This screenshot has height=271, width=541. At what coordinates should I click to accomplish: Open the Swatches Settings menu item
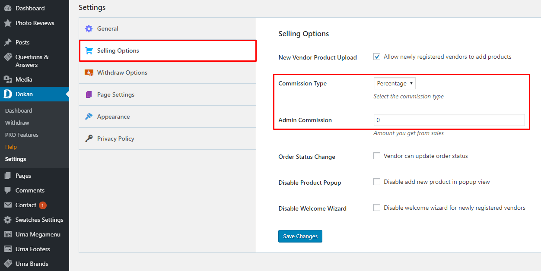[35, 220]
